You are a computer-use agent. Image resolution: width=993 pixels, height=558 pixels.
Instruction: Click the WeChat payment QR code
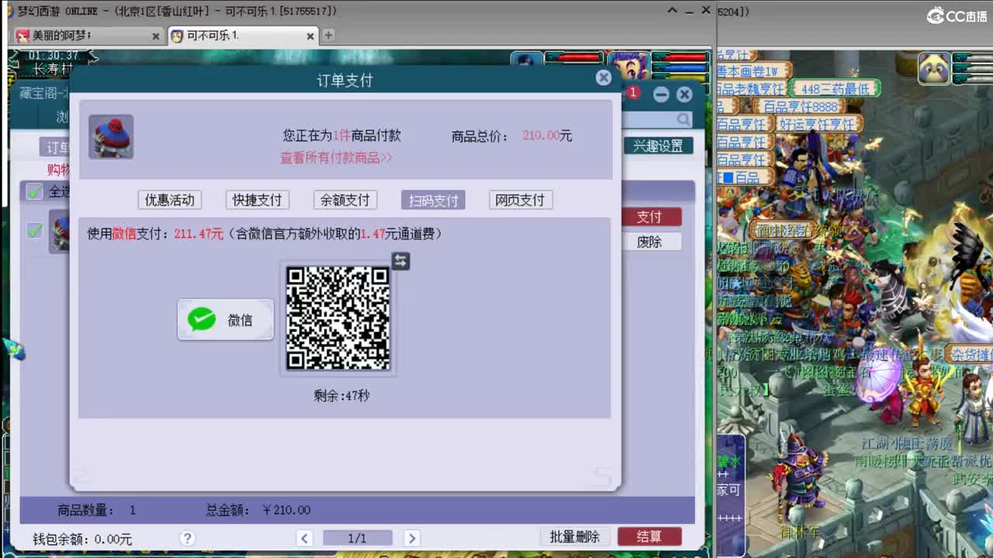point(338,319)
